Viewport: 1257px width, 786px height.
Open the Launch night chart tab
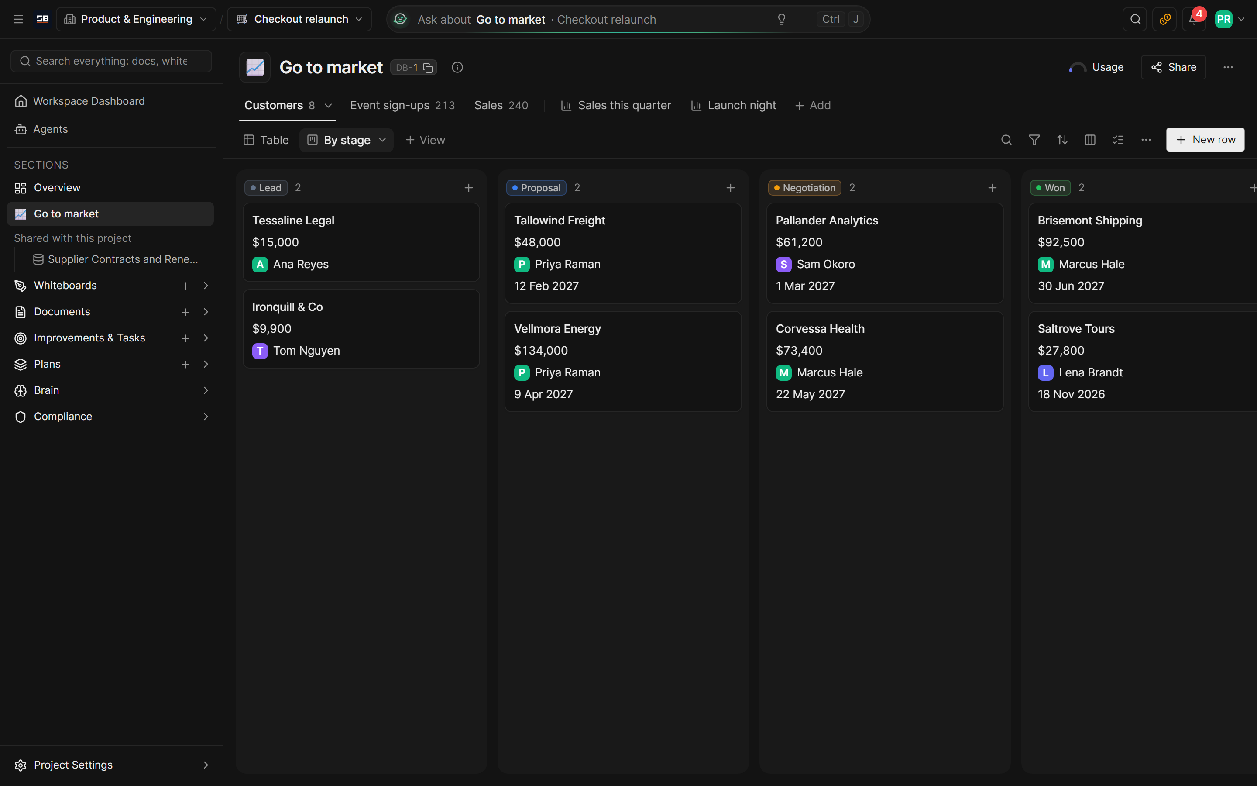tap(733, 105)
